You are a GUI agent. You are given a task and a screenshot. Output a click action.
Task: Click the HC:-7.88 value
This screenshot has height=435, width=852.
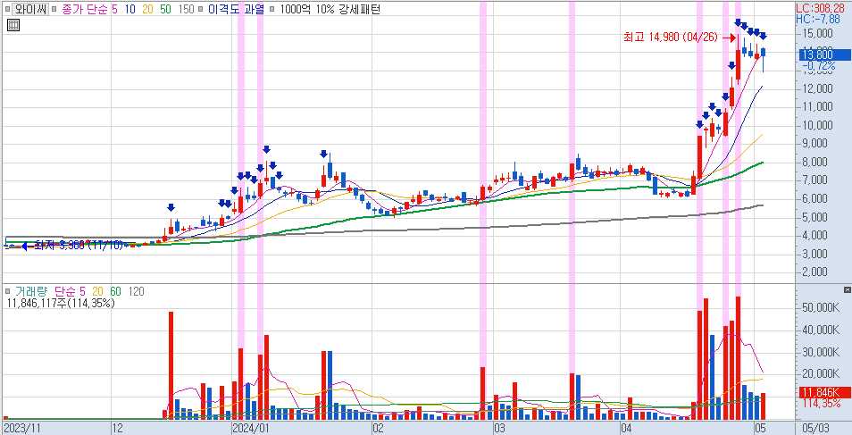click(x=817, y=19)
